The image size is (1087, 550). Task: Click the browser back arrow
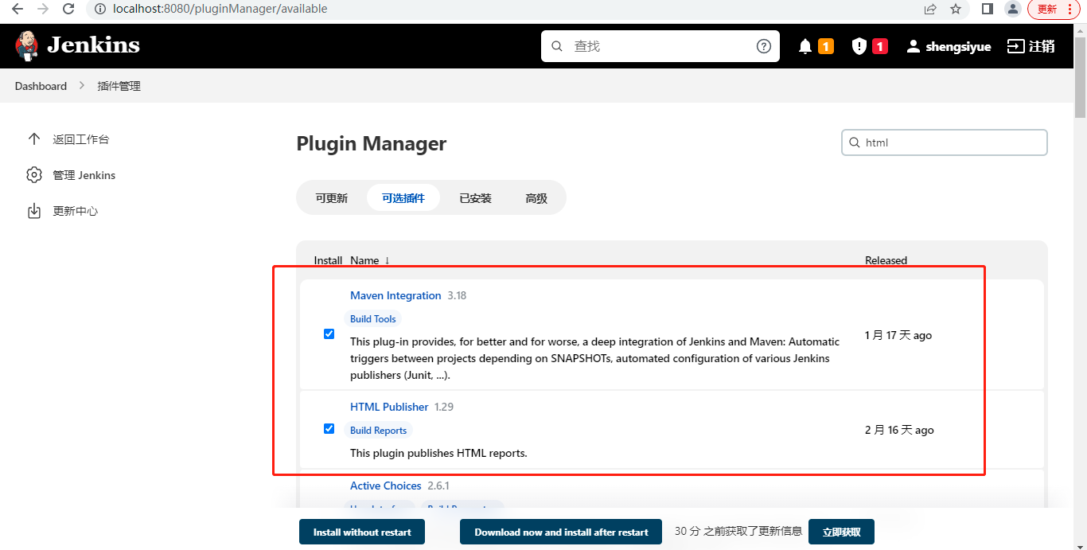[x=18, y=9]
